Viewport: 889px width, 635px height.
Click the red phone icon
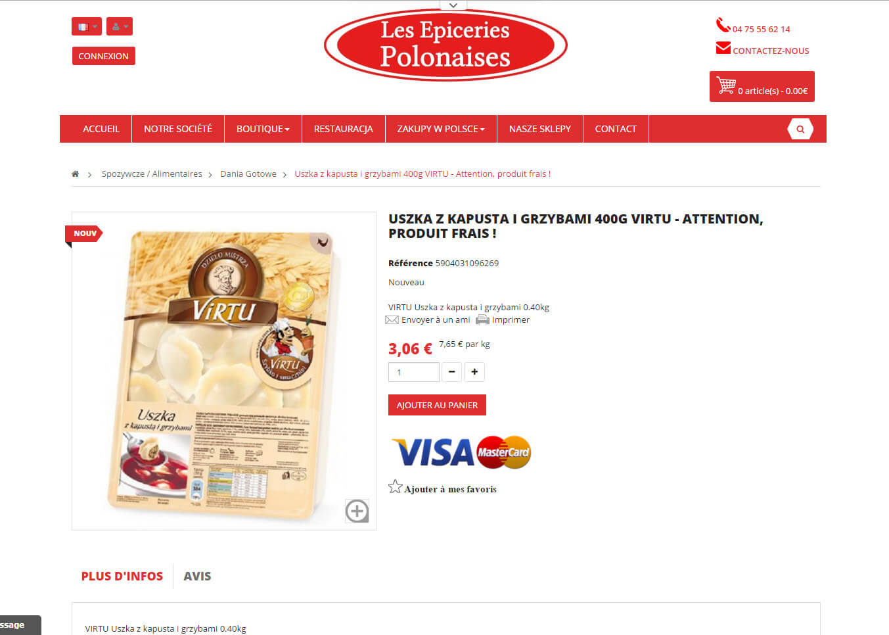click(x=723, y=26)
